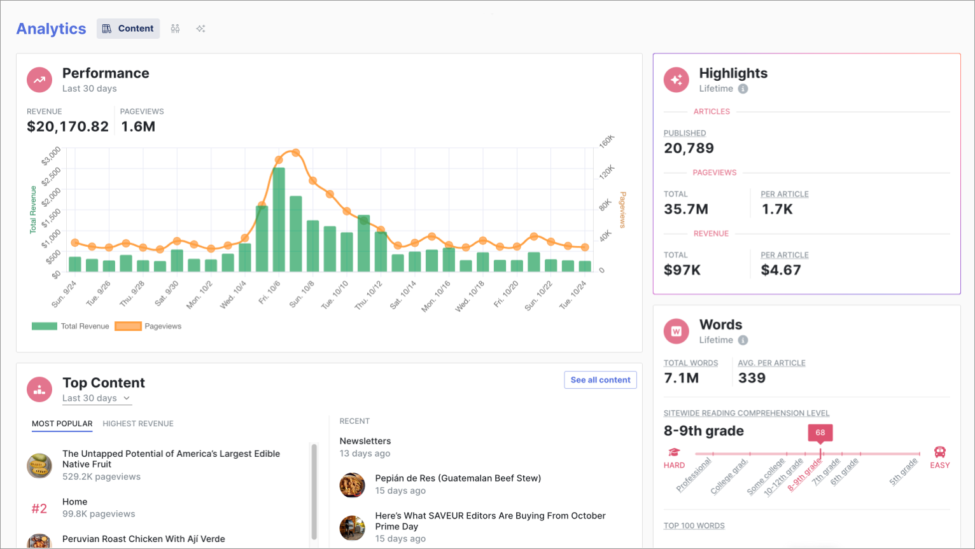The image size is (975, 549).
Task: Toggle Pageviews legend swatch
Action: tap(128, 326)
